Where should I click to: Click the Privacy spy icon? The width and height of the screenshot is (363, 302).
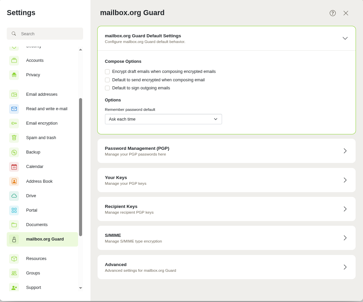point(14,75)
